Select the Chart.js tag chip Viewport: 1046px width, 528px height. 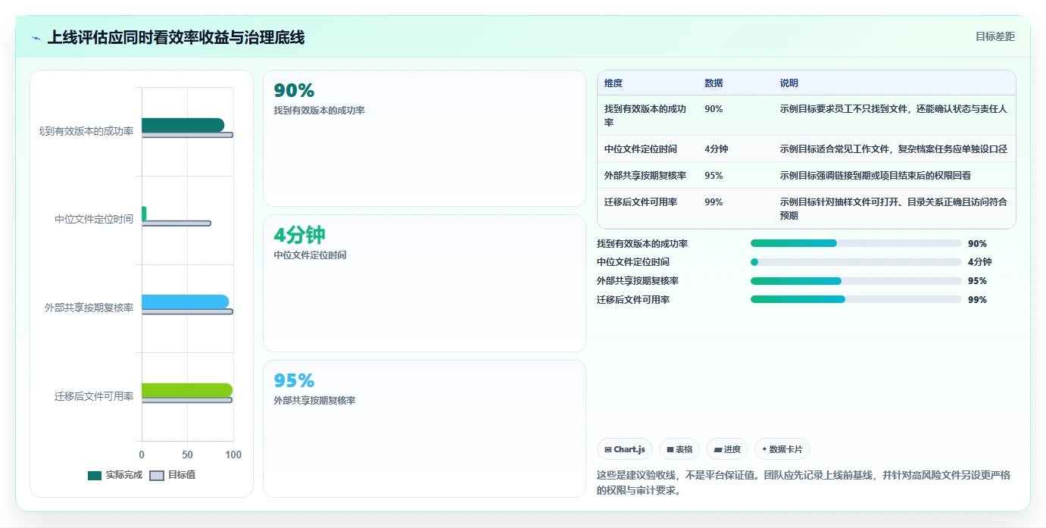pos(625,449)
